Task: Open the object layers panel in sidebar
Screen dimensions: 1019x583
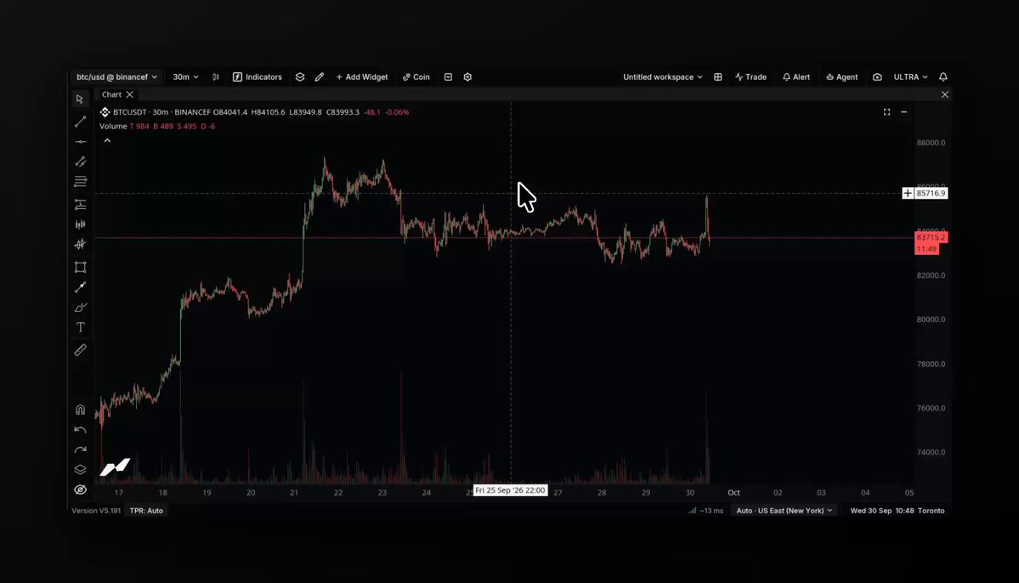Action: pos(80,469)
